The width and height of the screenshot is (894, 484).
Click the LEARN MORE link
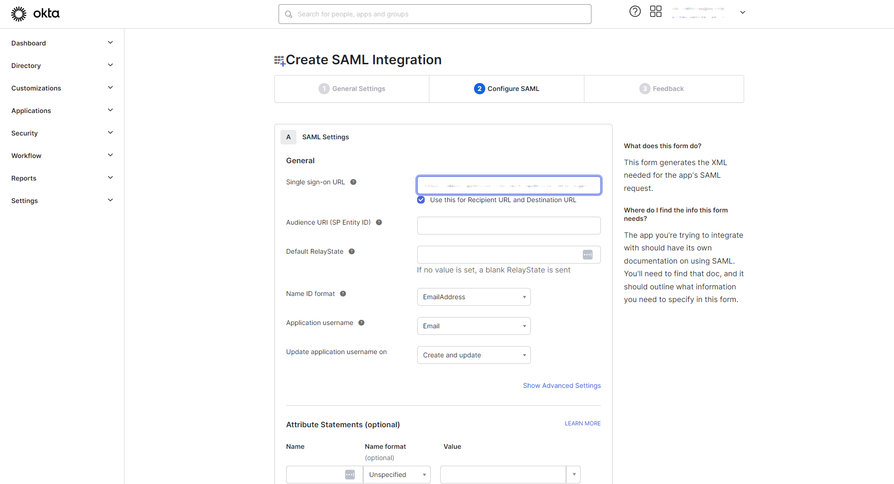(583, 423)
